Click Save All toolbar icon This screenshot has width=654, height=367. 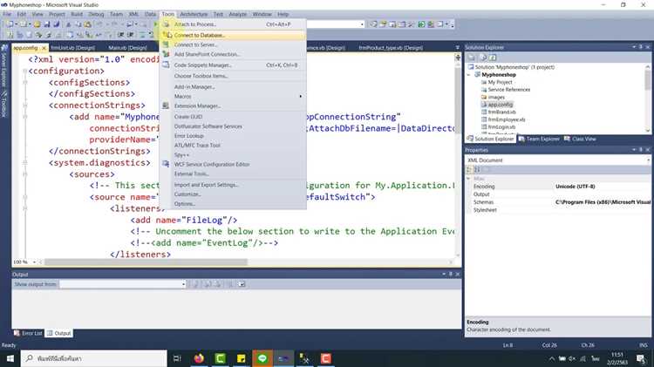[x=57, y=24]
